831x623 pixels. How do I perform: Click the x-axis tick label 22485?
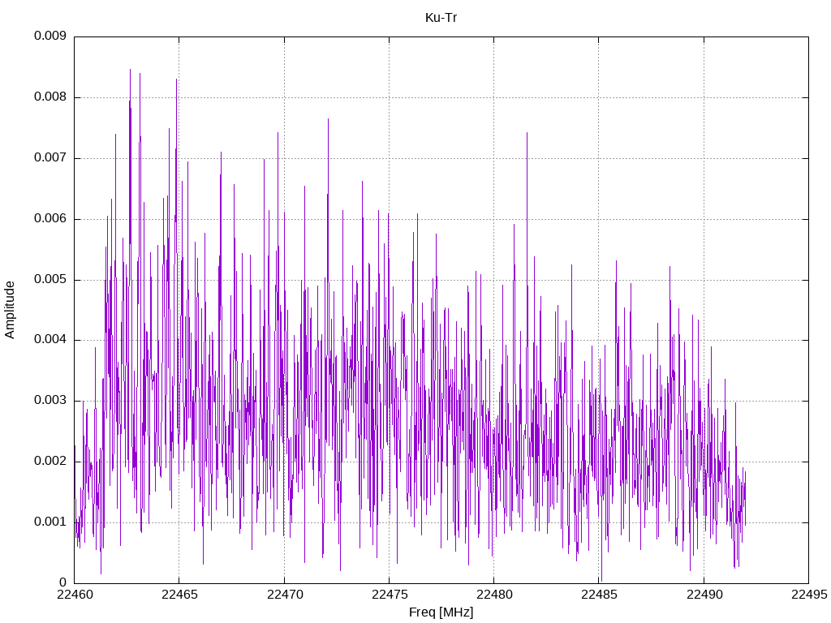(x=599, y=595)
